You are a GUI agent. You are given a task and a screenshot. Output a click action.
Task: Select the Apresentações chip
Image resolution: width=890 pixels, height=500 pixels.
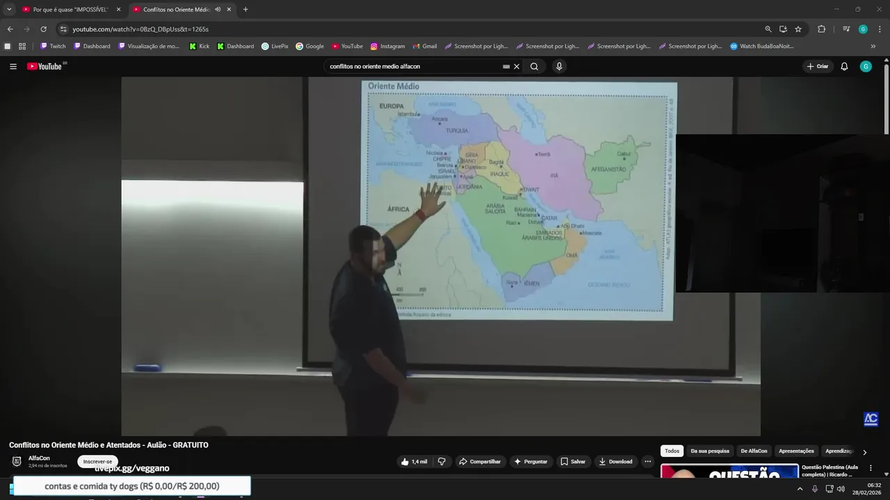(796, 451)
